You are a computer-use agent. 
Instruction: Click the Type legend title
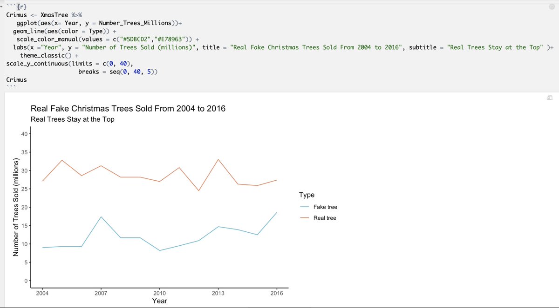307,195
